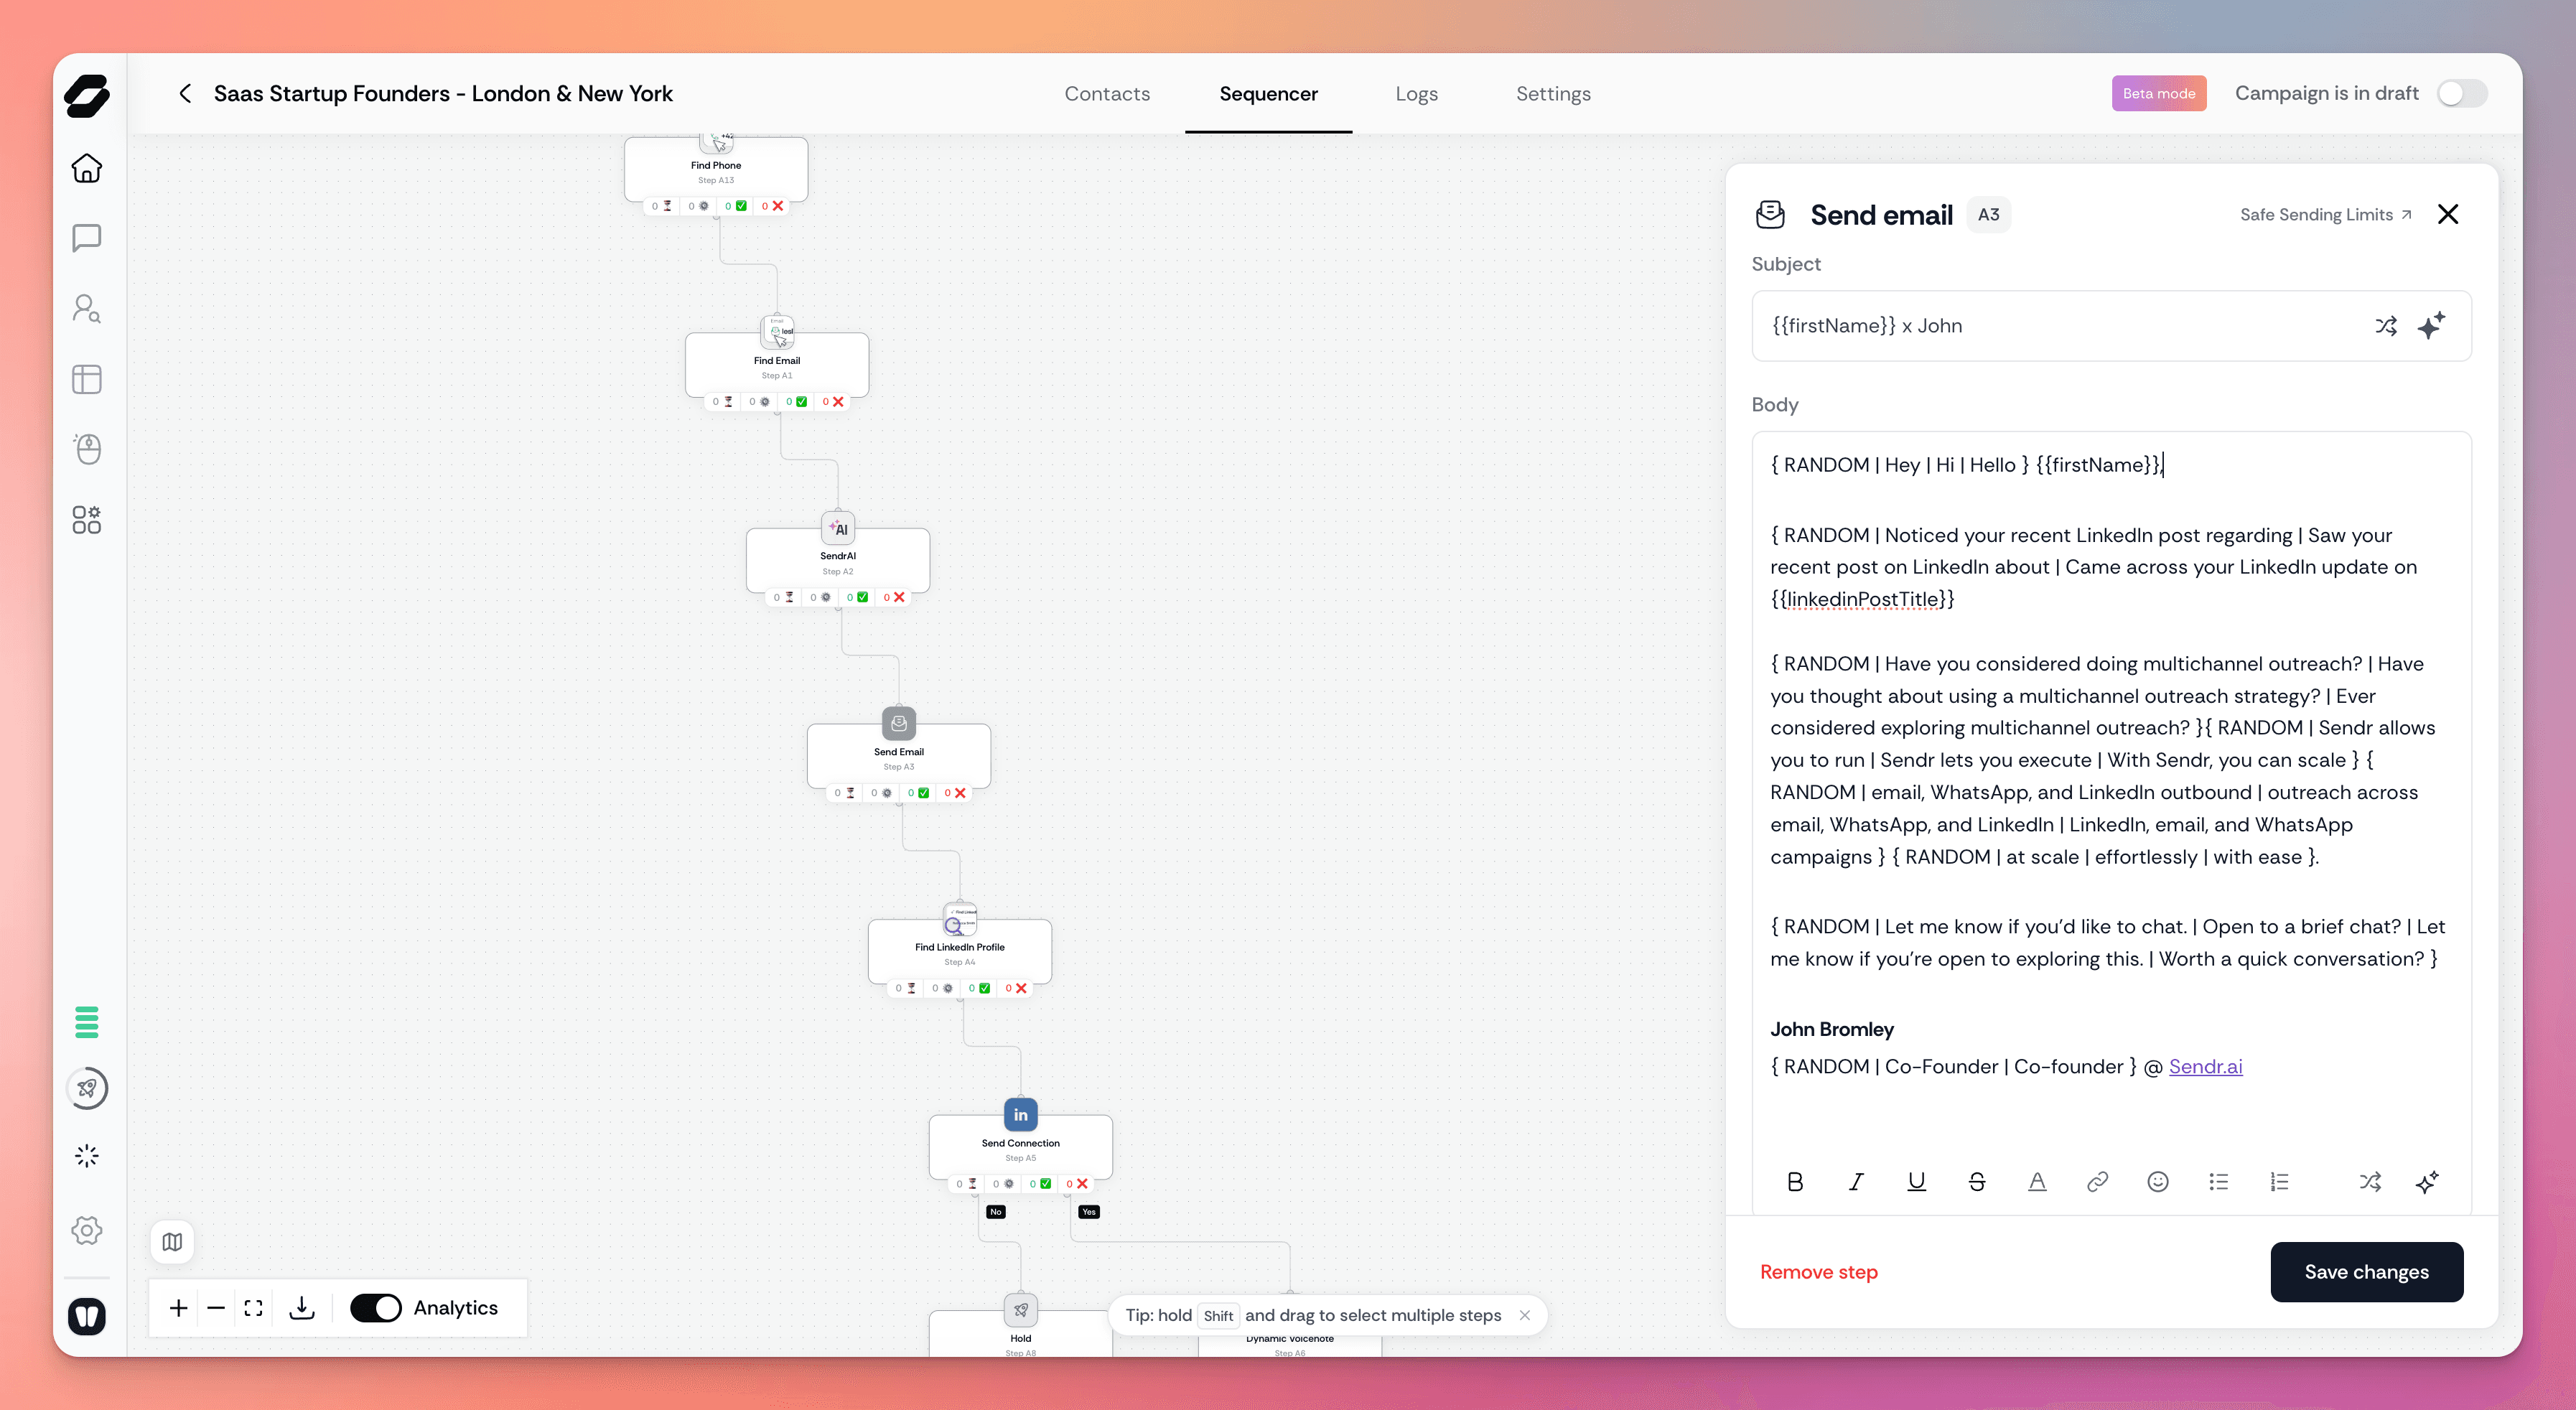Viewport: 2576px width, 1410px height.
Task: Insert a bulleted list in body toolbar
Action: point(2219,1182)
